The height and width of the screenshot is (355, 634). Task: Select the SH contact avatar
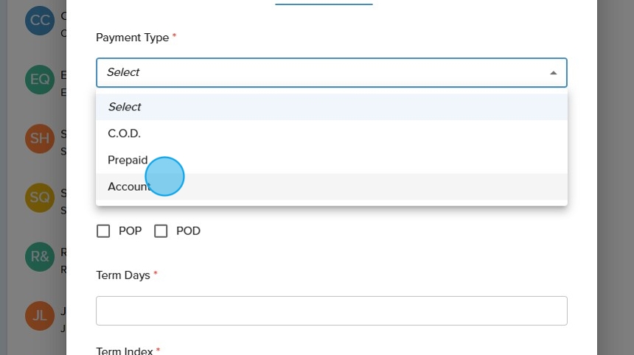(40, 138)
